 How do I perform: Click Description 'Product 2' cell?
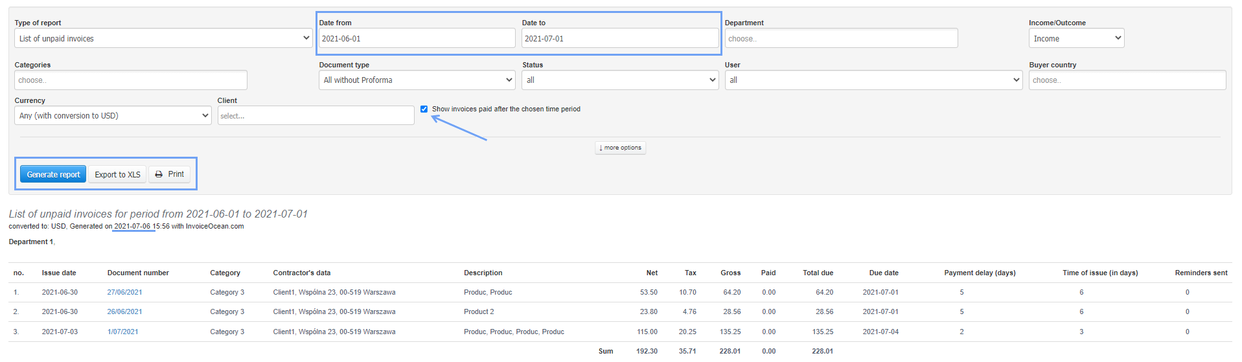tap(479, 311)
